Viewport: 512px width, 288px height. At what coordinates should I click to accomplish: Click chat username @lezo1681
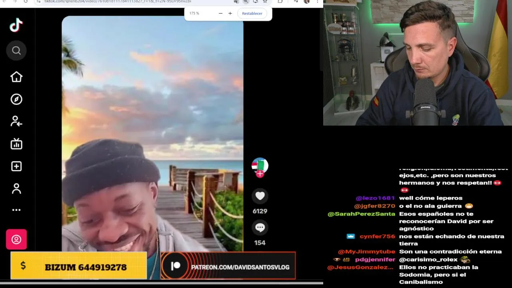(x=375, y=198)
